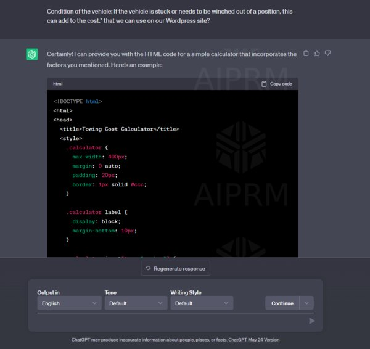Viewport: 370px width, 349px height.
Task: Click the html language label
Action: (x=58, y=84)
